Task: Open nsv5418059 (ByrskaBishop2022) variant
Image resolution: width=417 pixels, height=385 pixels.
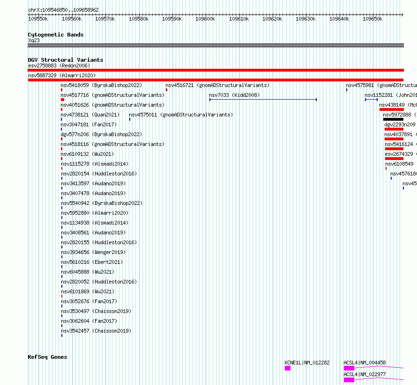Action: point(101,85)
